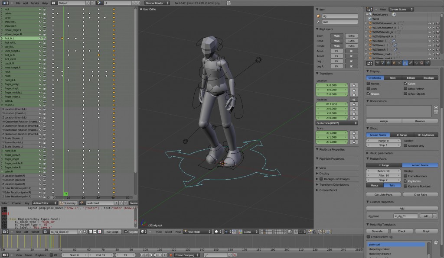This screenshot has width=444, height=258.
Task: Toggle eye visibility for WGTVIS-forearm.L_ik
Action: pos(430,23)
